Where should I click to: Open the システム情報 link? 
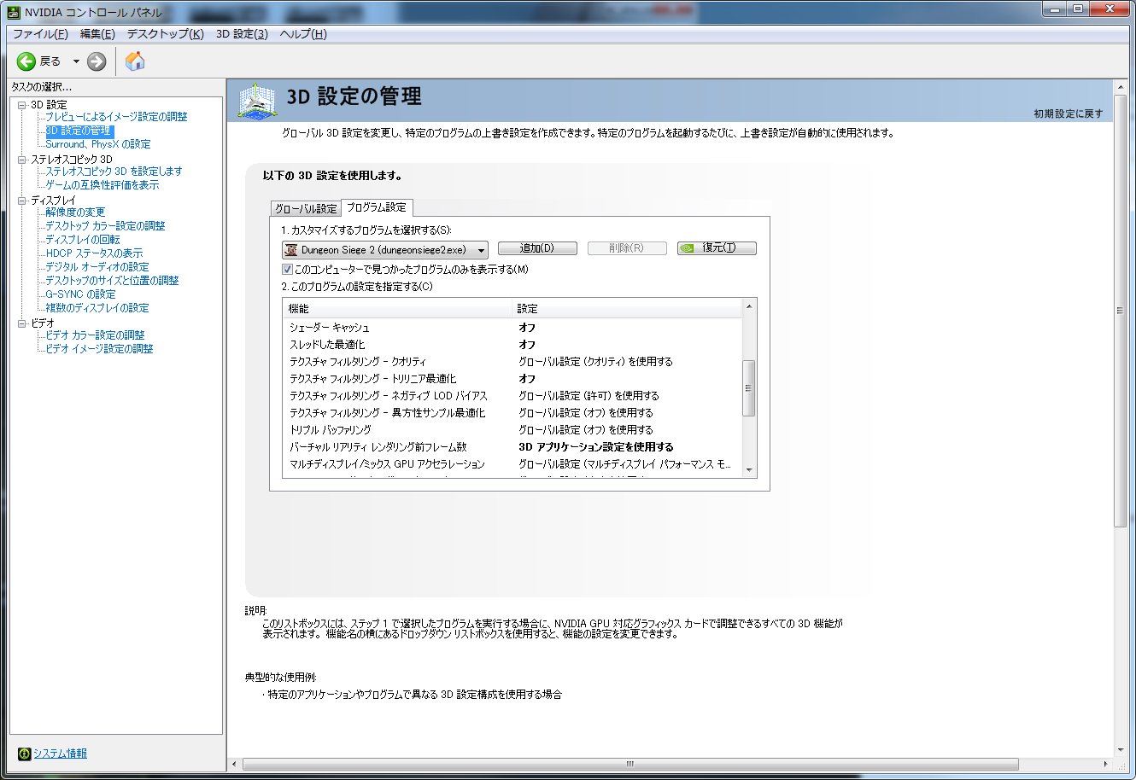pyautogui.click(x=60, y=754)
